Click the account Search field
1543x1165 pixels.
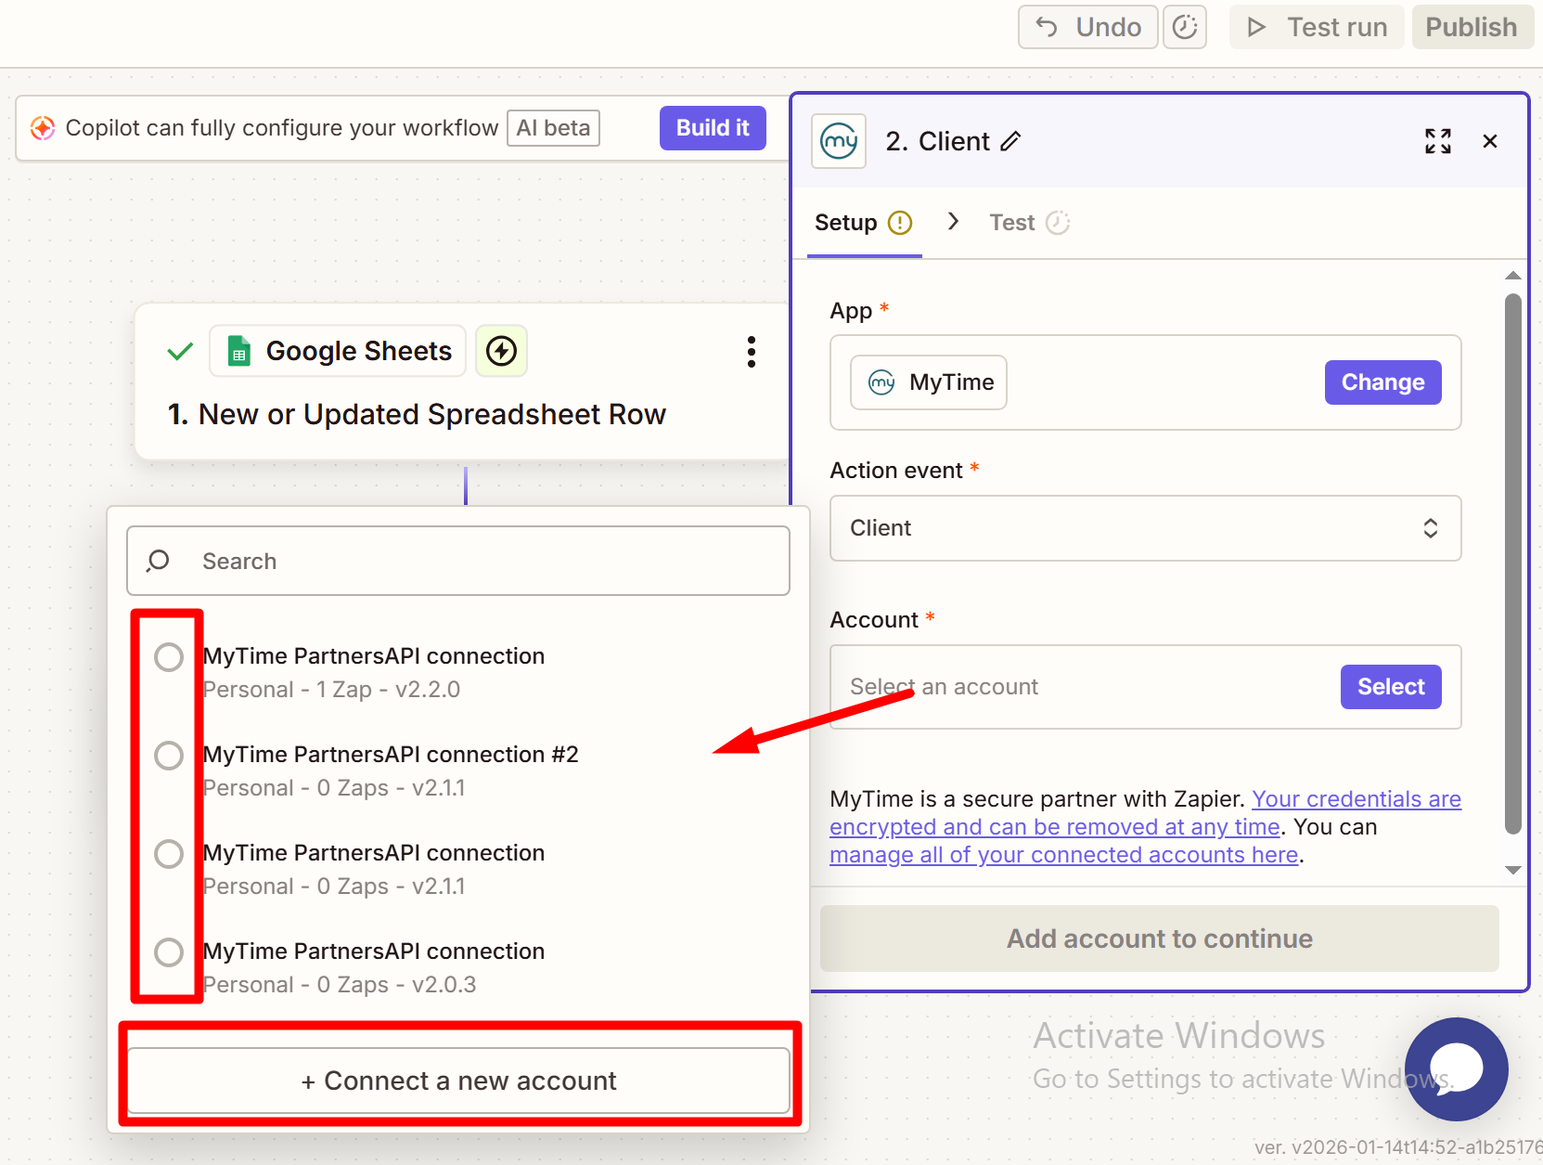tap(458, 561)
